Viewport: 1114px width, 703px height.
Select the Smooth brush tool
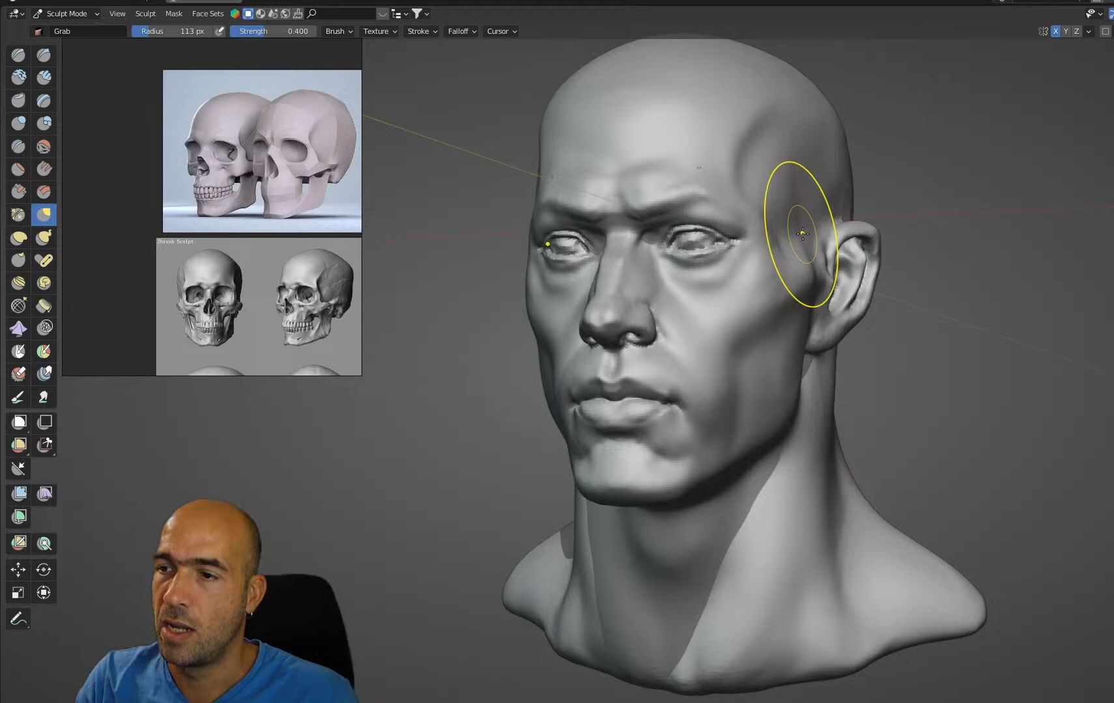coord(44,146)
